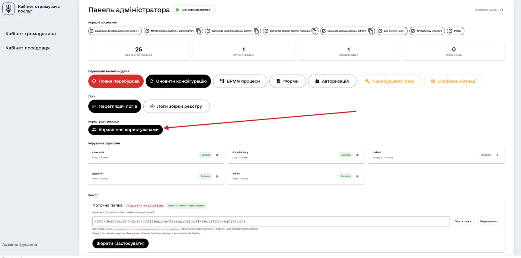Stop the pgadmin service with its square icon

(x=217, y=176)
